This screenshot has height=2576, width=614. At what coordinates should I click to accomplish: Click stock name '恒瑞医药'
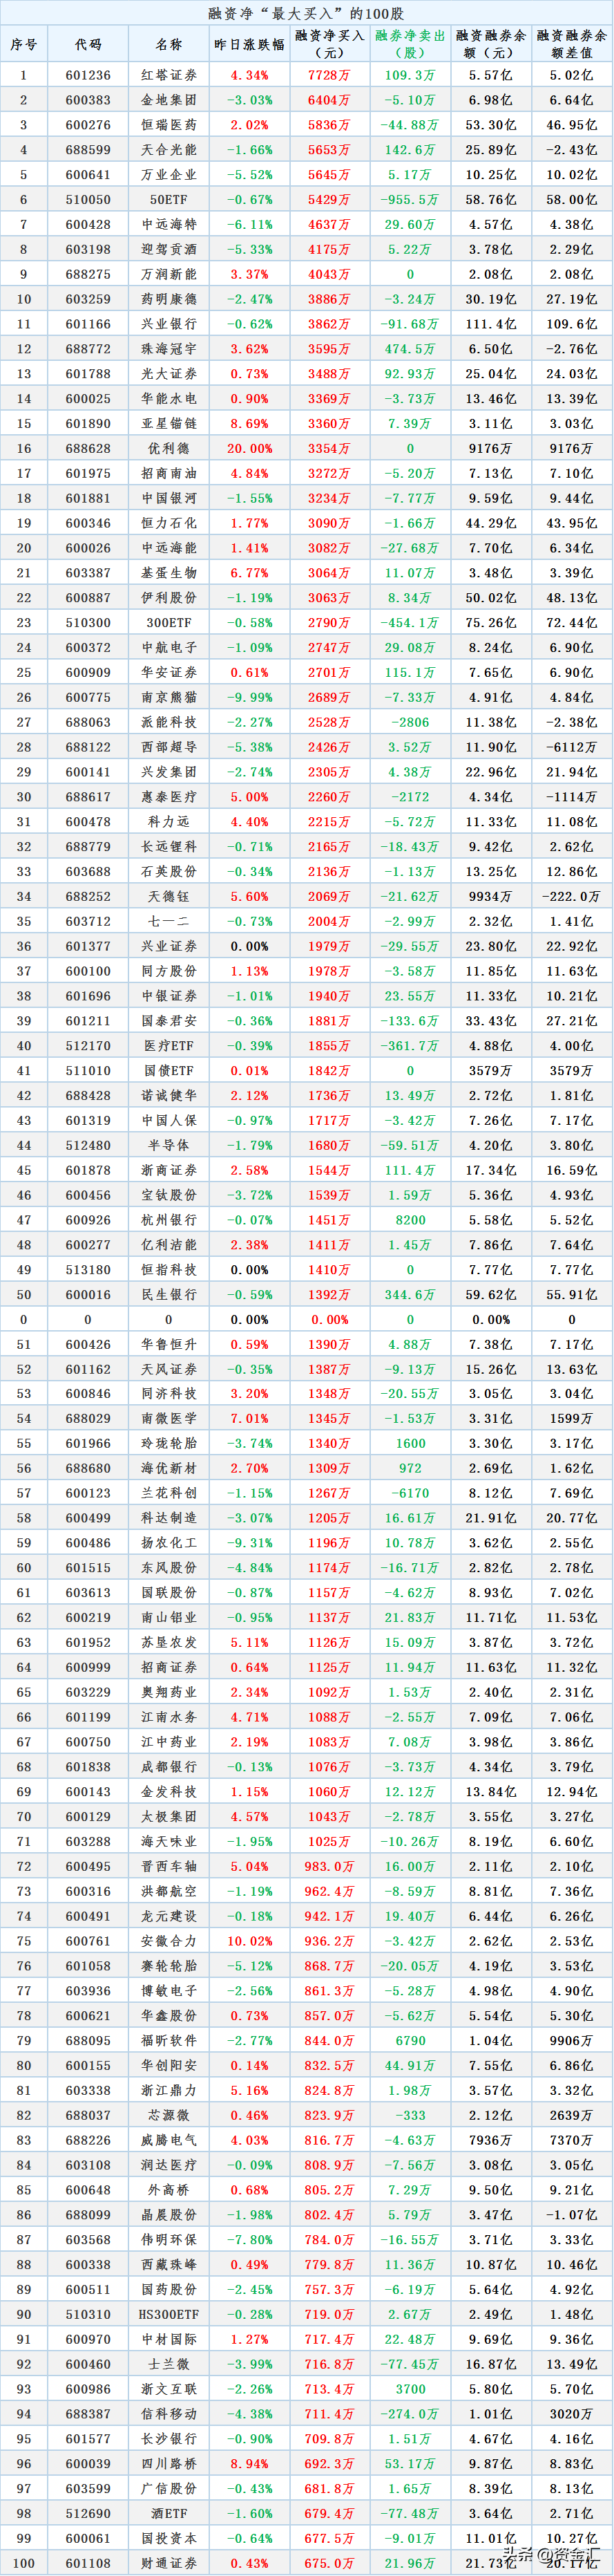coord(169,125)
